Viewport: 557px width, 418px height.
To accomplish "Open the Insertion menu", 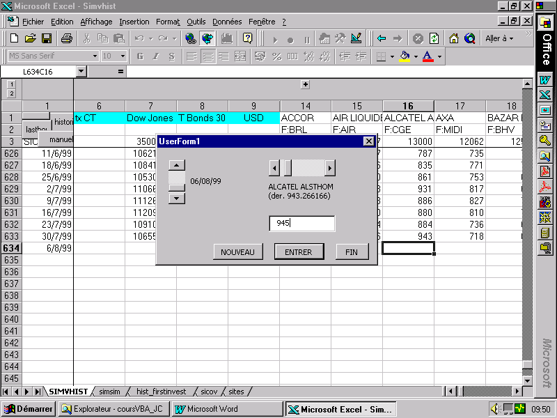I will [x=134, y=22].
